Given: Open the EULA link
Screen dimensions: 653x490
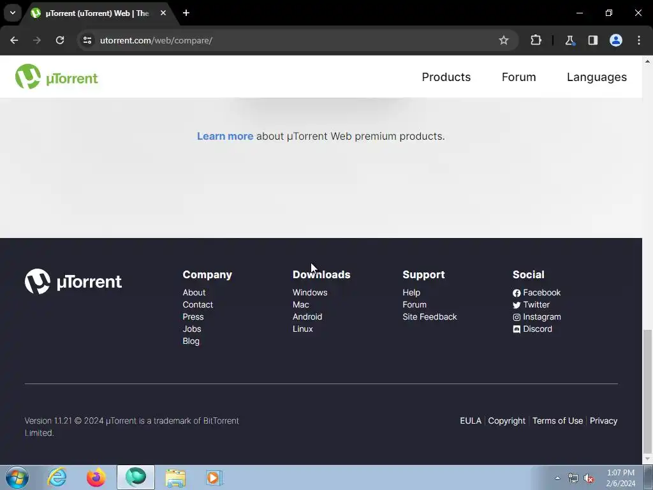Looking at the screenshot, I should tap(471, 421).
